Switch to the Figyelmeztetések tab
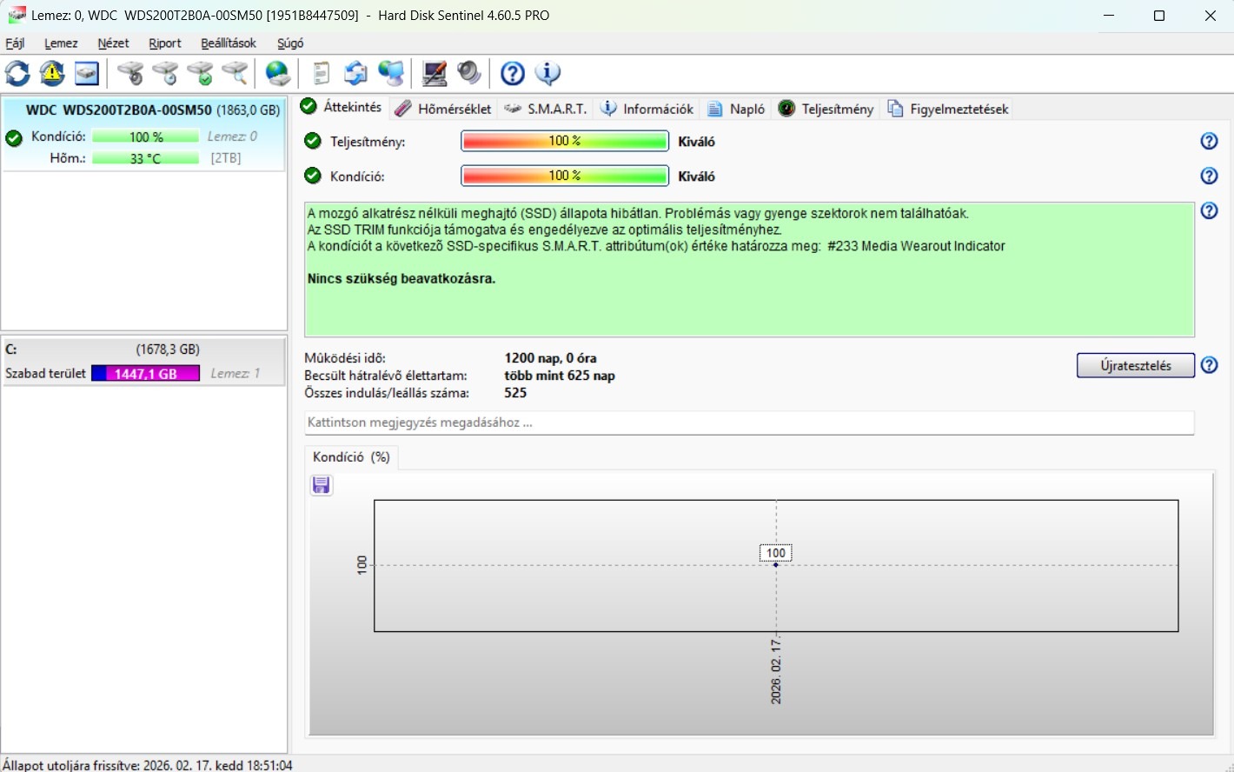This screenshot has width=1234, height=772. pos(948,109)
